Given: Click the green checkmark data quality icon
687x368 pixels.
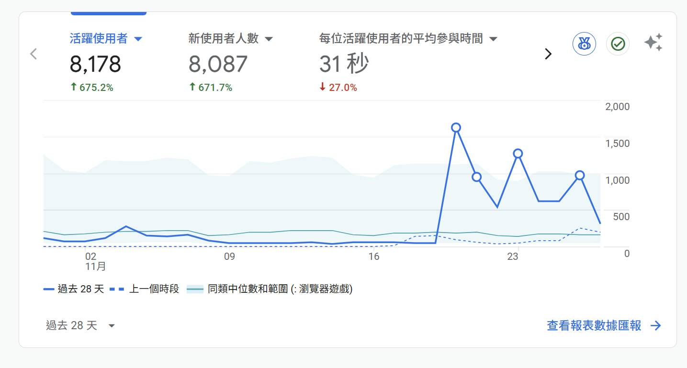Looking at the screenshot, I should pos(618,45).
